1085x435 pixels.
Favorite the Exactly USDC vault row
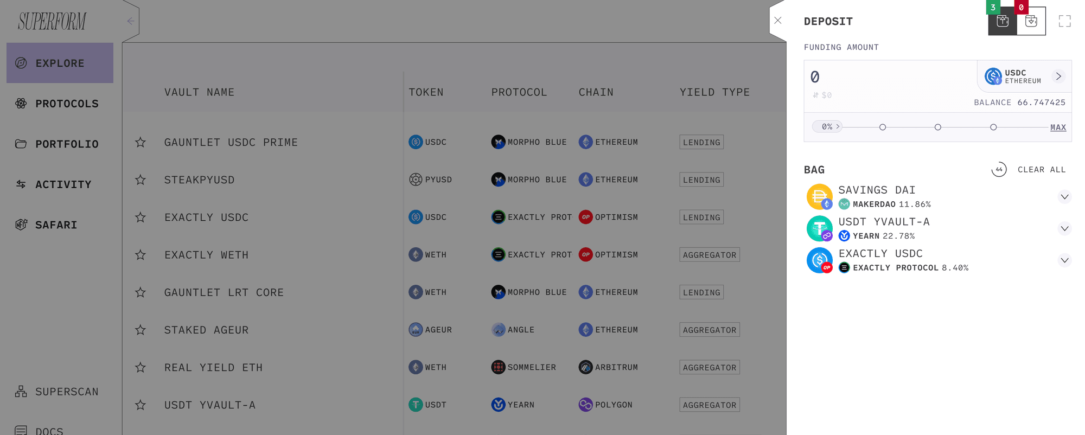tap(141, 217)
